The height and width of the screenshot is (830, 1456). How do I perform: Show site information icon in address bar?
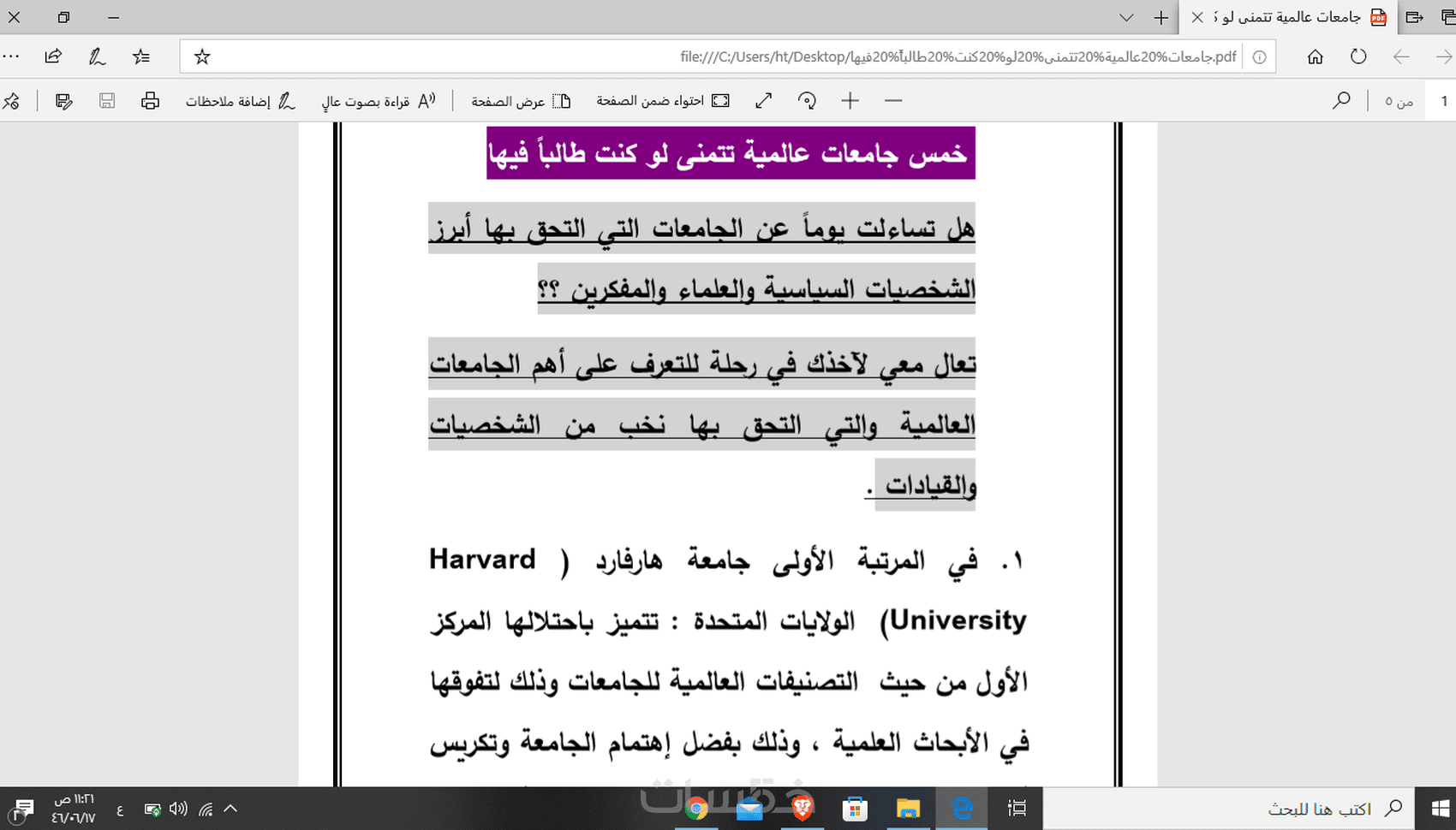(1259, 56)
